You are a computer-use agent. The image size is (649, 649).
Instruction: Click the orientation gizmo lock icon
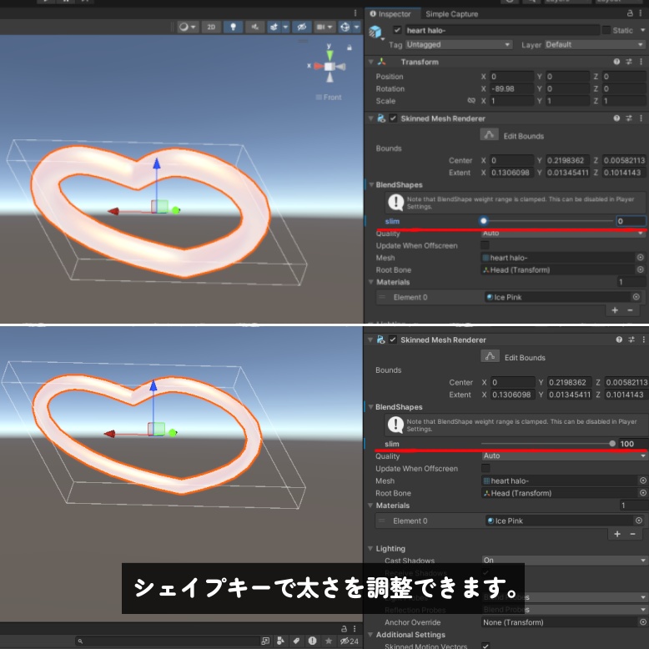(350, 48)
